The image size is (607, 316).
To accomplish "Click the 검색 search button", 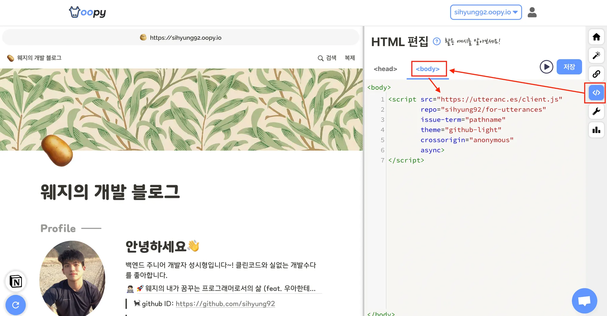I will (327, 58).
